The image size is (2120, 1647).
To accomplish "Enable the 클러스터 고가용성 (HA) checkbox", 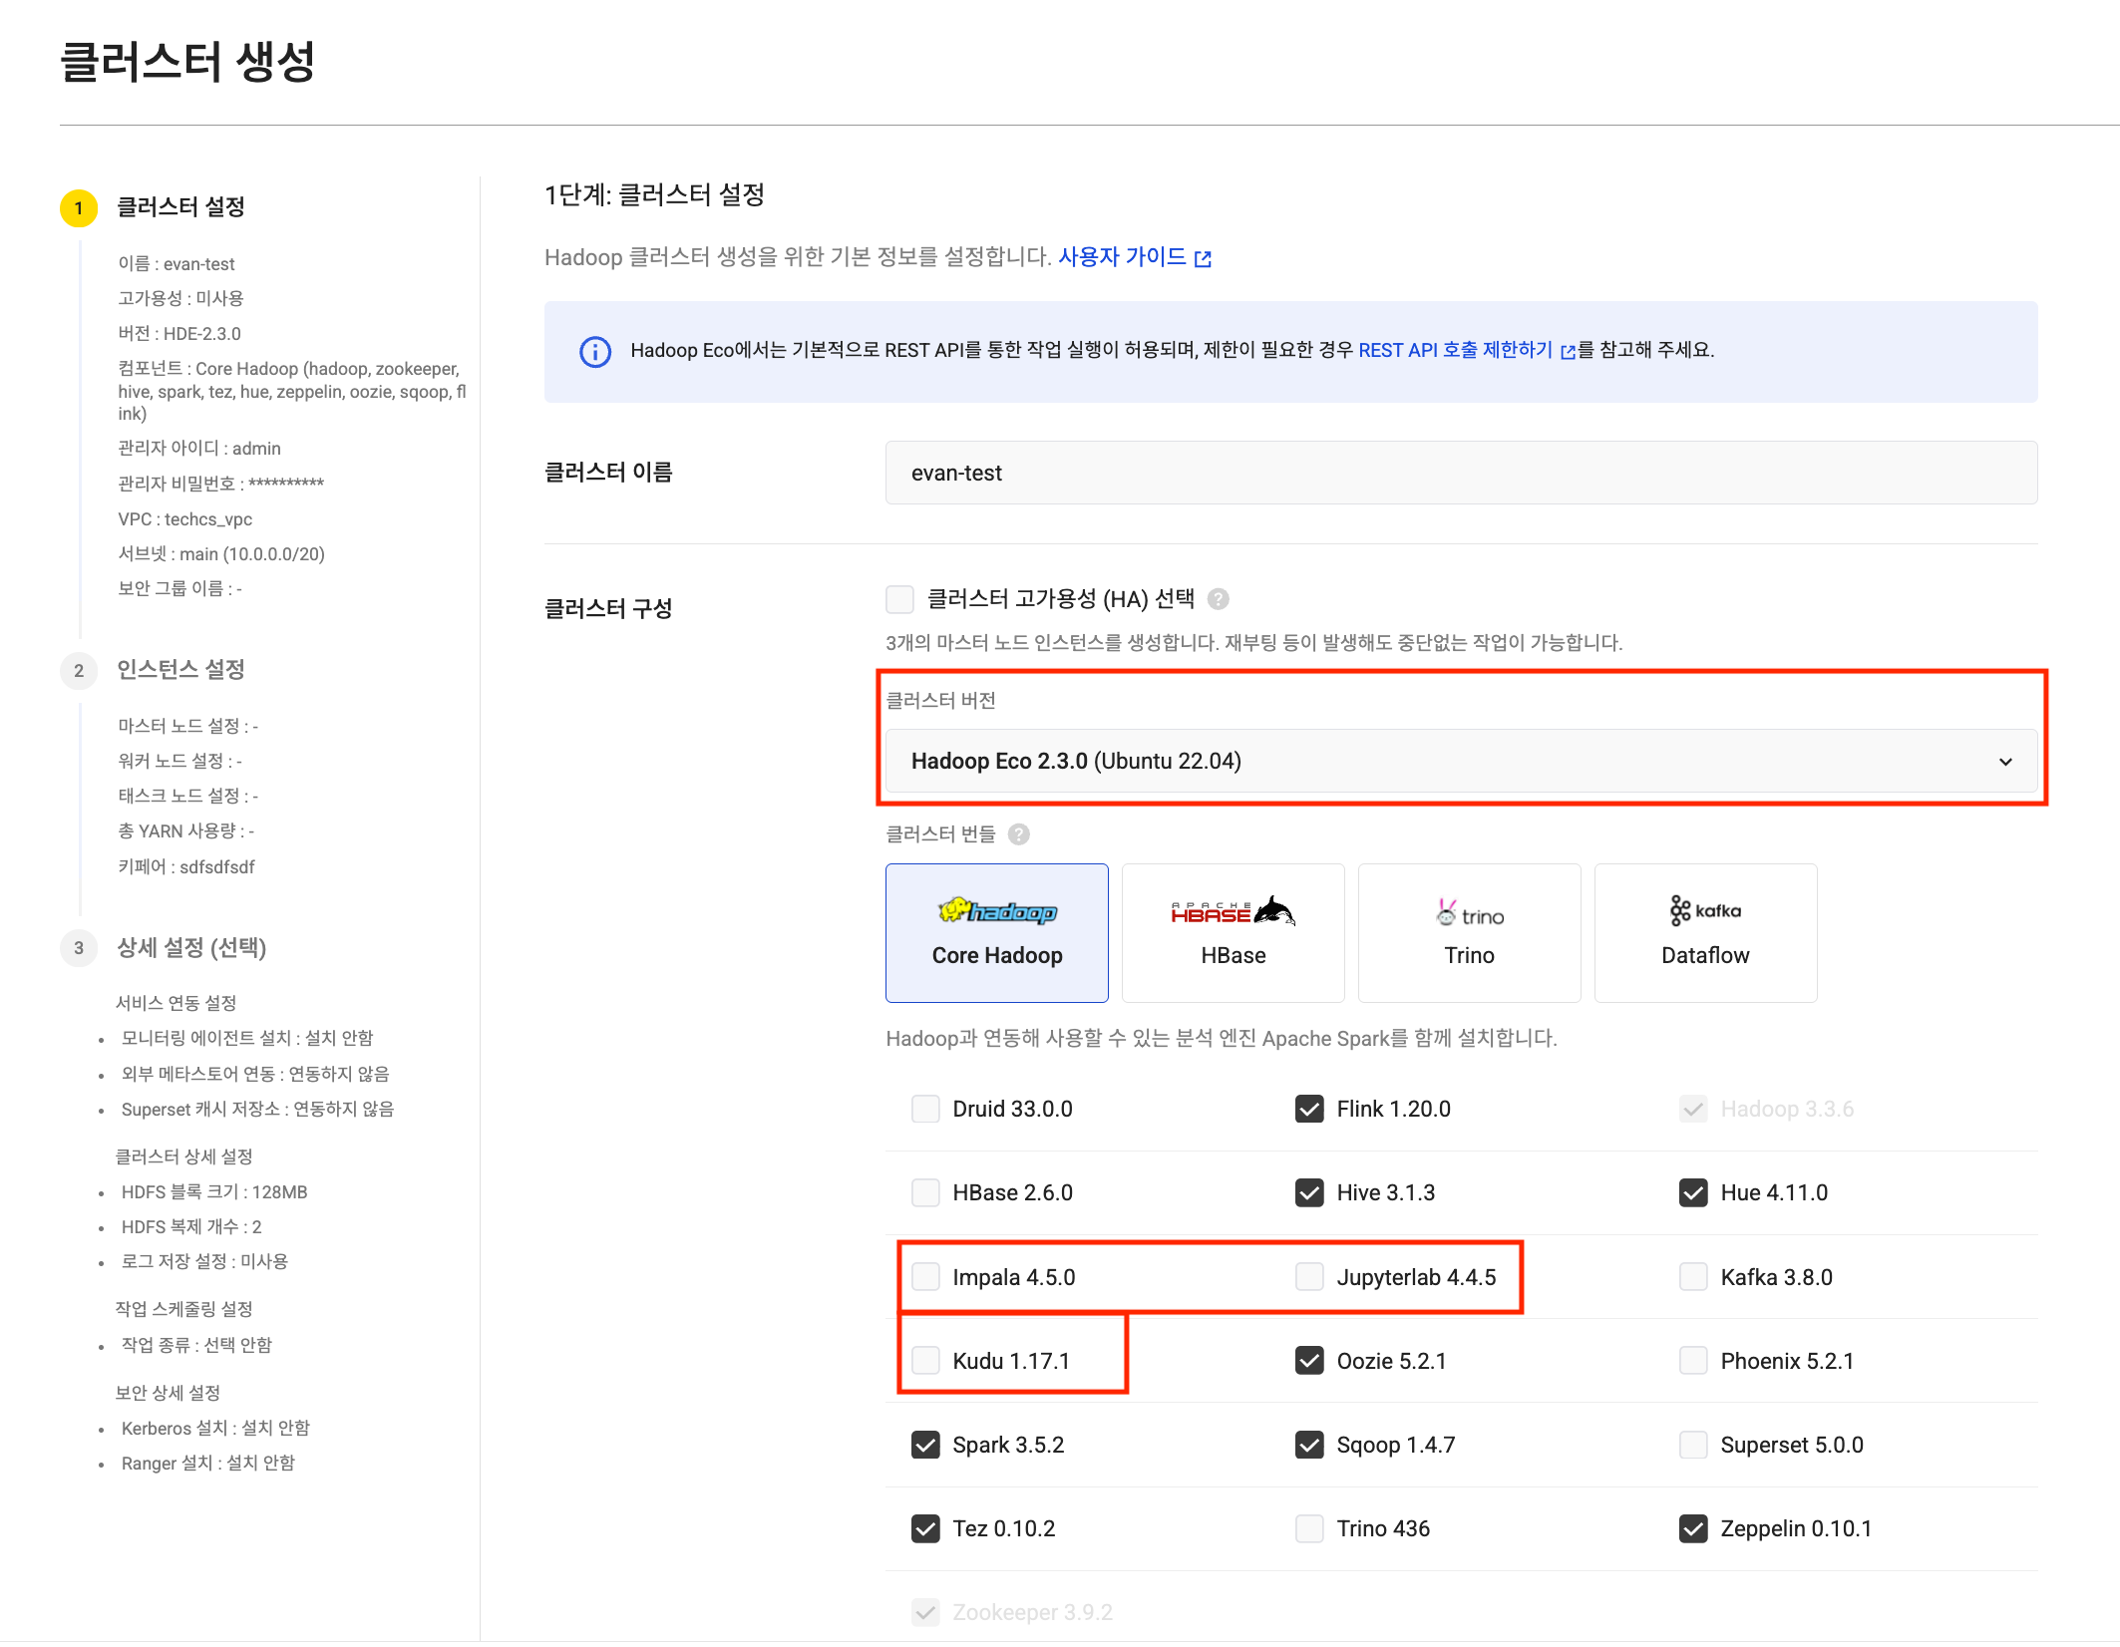I will click(x=900, y=598).
